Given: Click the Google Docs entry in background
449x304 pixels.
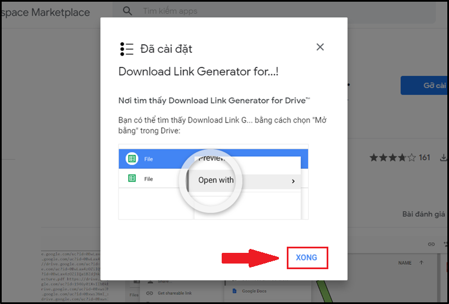Looking at the screenshot, I should (254, 291).
